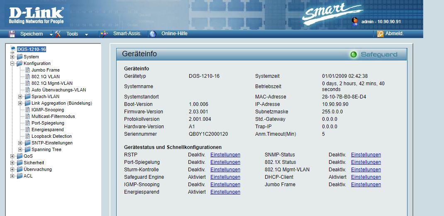Expand the System tree node
Image resolution: width=444 pixels, height=216 pixels.
(12, 57)
